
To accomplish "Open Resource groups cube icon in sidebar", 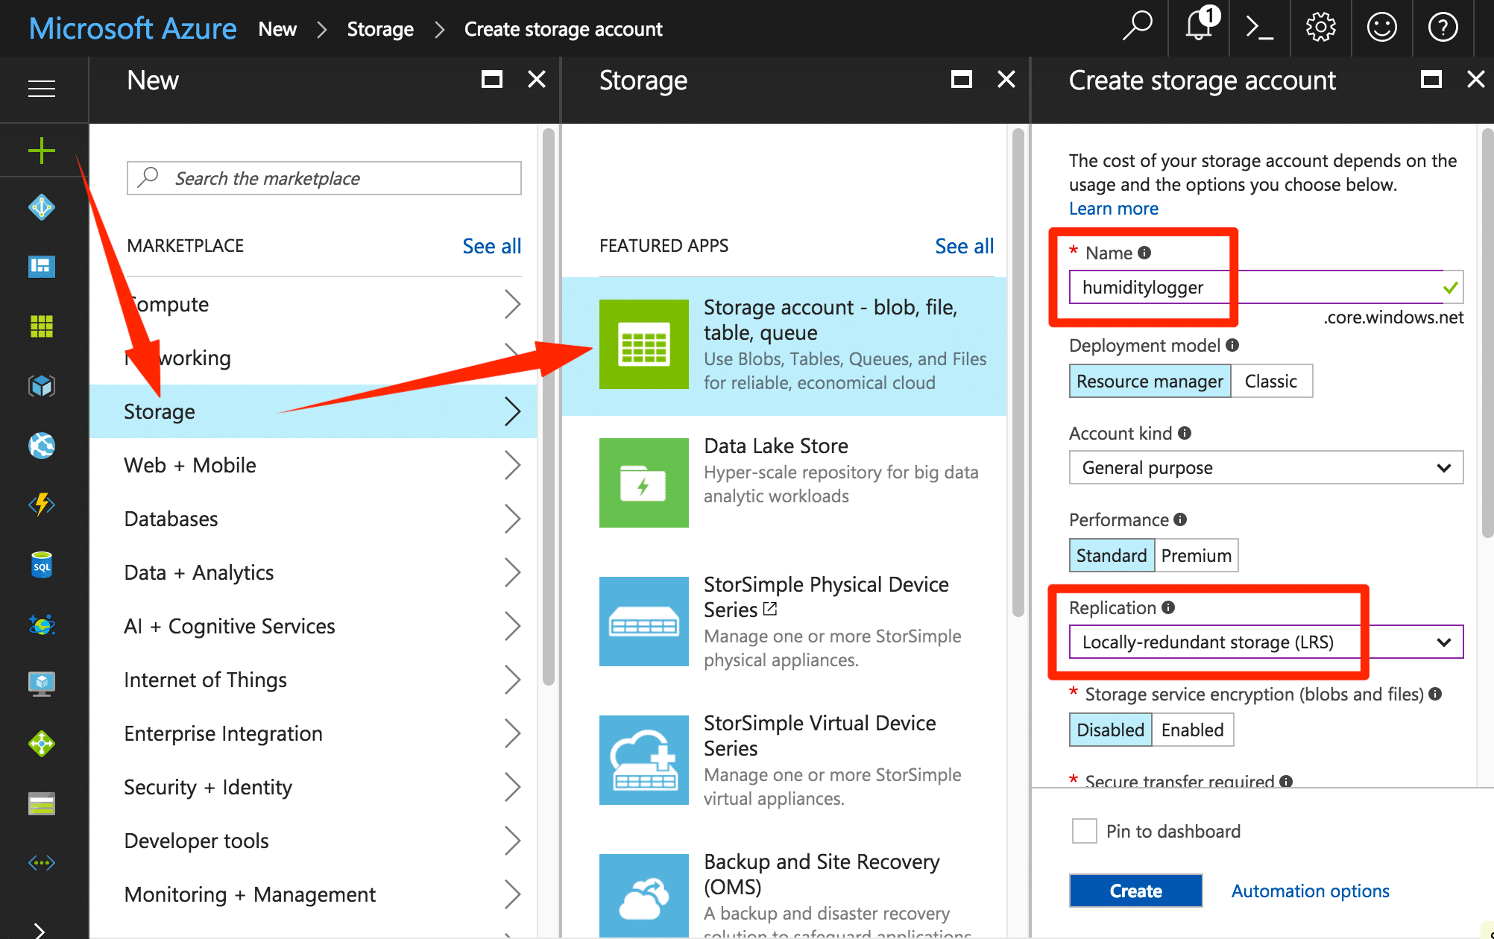I will tap(42, 385).
